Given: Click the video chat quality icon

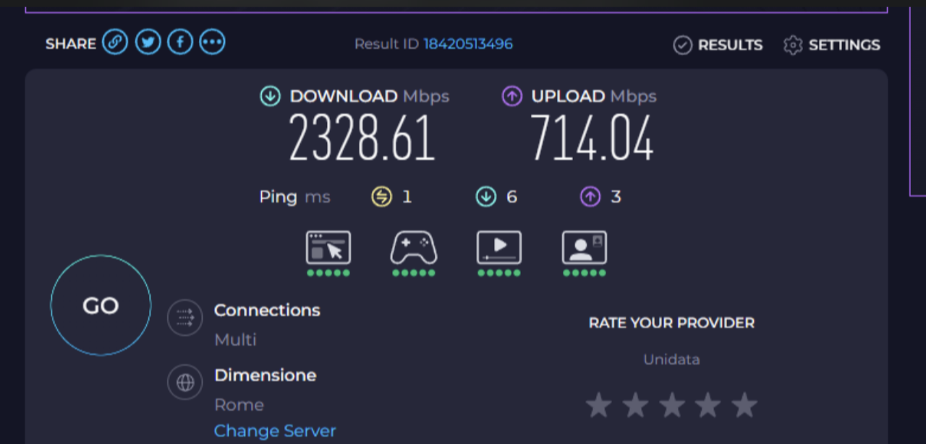Looking at the screenshot, I should [584, 248].
